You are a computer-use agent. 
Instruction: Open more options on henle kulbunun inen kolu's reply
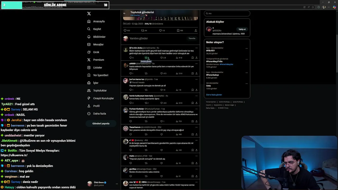196,96
